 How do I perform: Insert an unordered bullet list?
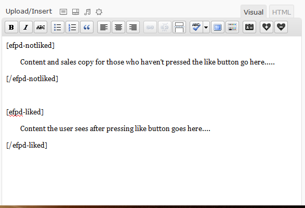[58, 27]
